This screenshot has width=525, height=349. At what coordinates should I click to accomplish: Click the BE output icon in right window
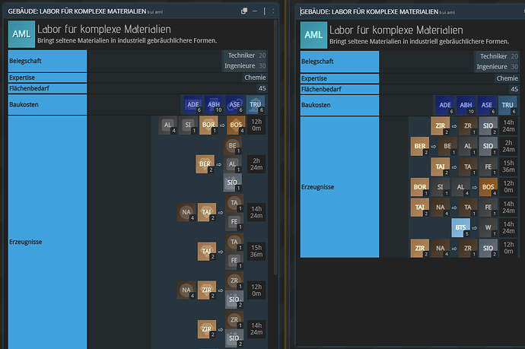pyautogui.click(x=447, y=146)
